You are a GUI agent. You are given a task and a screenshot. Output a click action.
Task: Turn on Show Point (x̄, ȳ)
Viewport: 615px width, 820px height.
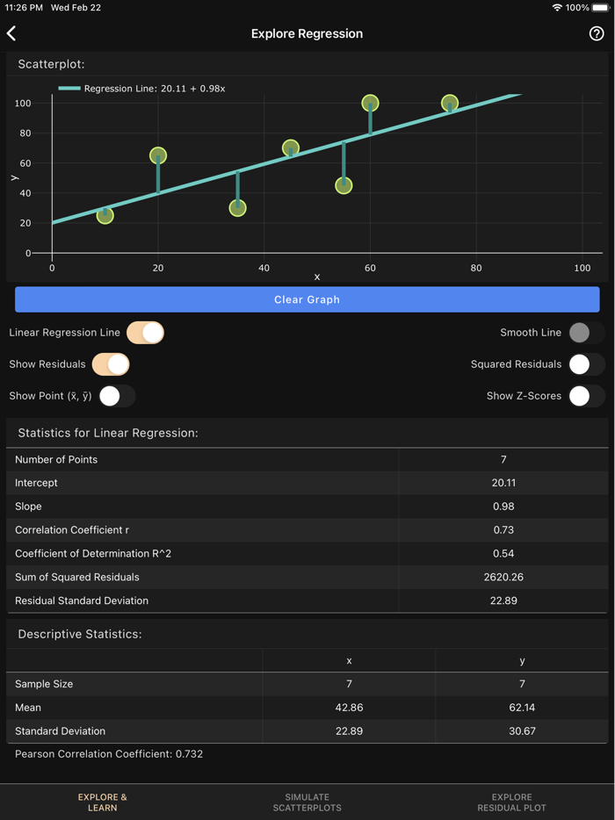(x=115, y=396)
